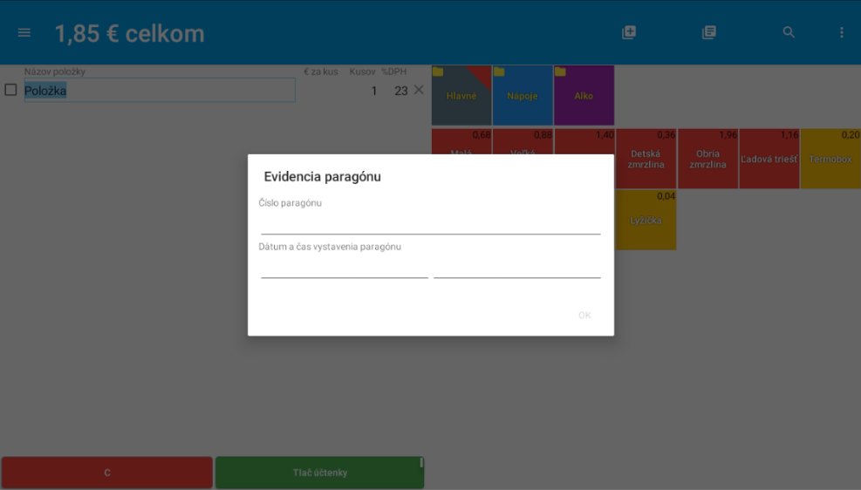The image size is (861, 490).
Task: Open the Nápoje category folder
Action: 523,96
